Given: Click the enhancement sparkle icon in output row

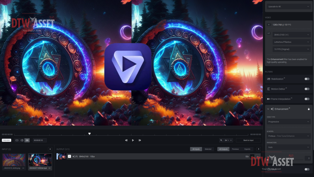Looking at the screenshot, I should pos(74,156).
